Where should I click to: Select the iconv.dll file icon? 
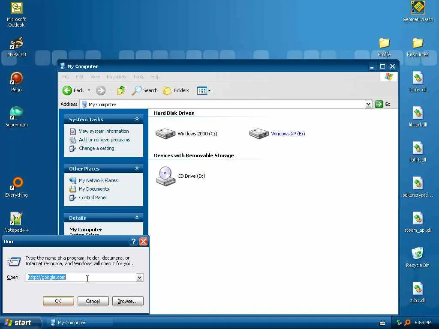point(418,82)
